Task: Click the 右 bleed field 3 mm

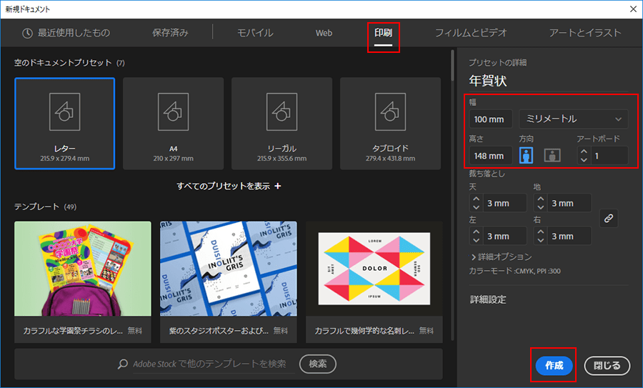Action: (x=569, y=237)
